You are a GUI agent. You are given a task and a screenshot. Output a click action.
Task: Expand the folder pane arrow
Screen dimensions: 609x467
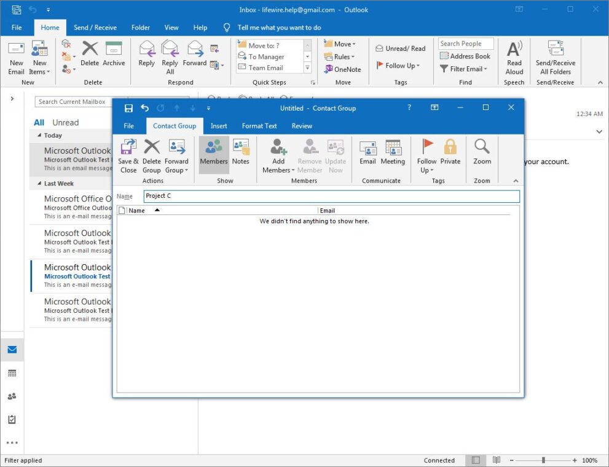tap(12, 98)
